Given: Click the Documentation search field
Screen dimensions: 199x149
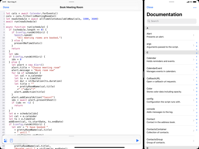Looking at the screenshot, I should tap(171, 21).
